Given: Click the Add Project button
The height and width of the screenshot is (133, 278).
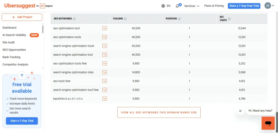Looking at the screenshot, I should click(x=22, y=17).
